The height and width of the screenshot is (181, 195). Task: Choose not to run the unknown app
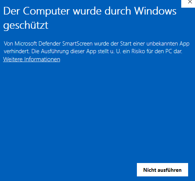(162, 170)
